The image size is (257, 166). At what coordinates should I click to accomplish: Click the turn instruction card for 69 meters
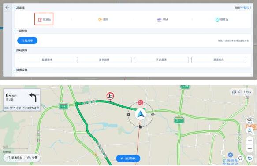pos(22,100)
